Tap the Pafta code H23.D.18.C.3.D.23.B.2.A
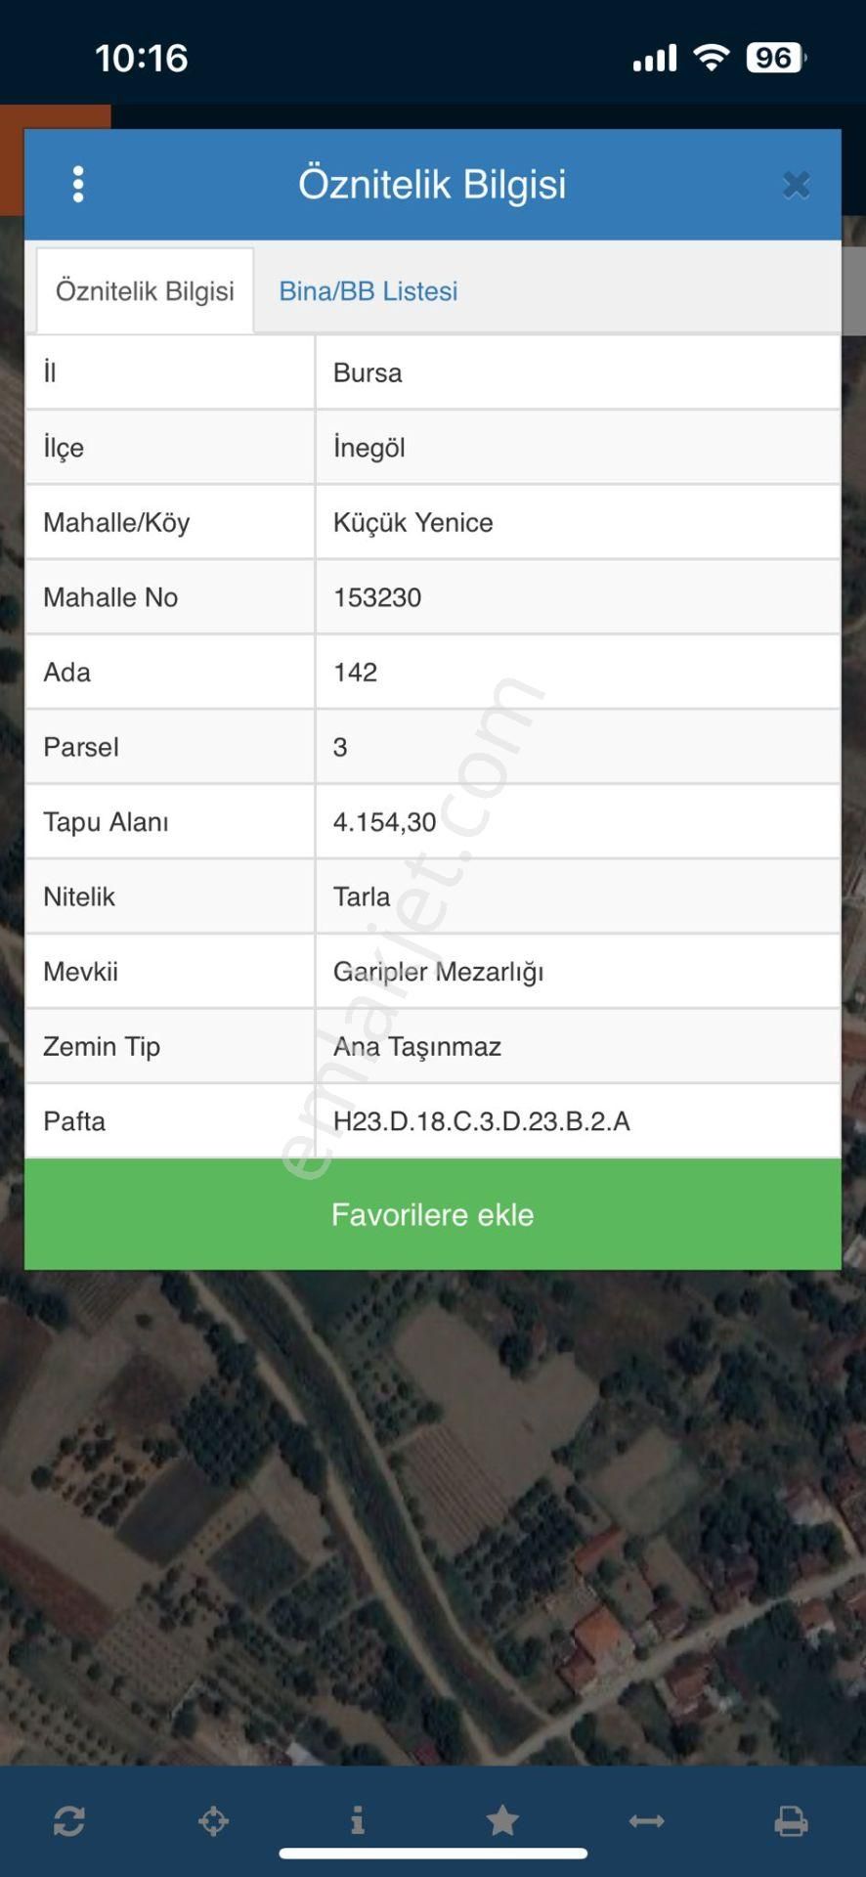This screenshot has width=866, height=1877. click(481, 1121)
